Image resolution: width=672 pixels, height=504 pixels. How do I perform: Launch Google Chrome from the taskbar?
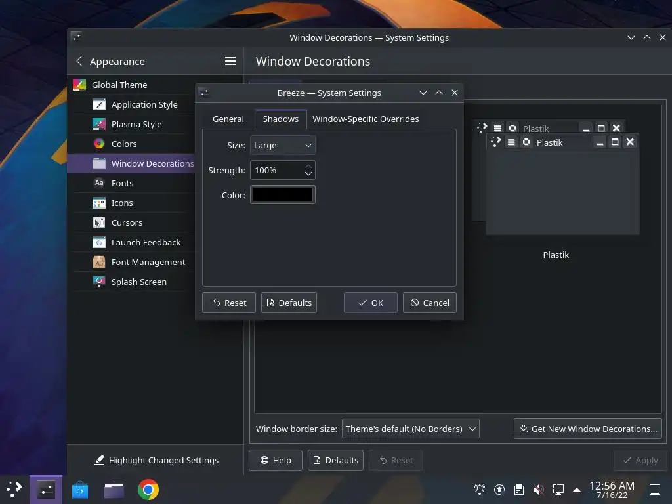click(148, 490)
